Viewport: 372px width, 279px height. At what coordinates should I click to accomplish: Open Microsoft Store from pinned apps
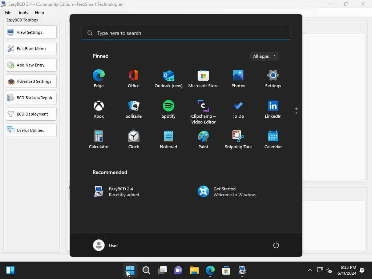click(203, 79)
